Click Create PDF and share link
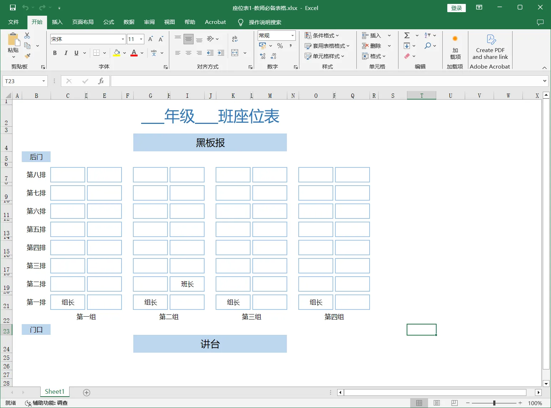This screenshot has width=551, height=408. coord(490,47)
